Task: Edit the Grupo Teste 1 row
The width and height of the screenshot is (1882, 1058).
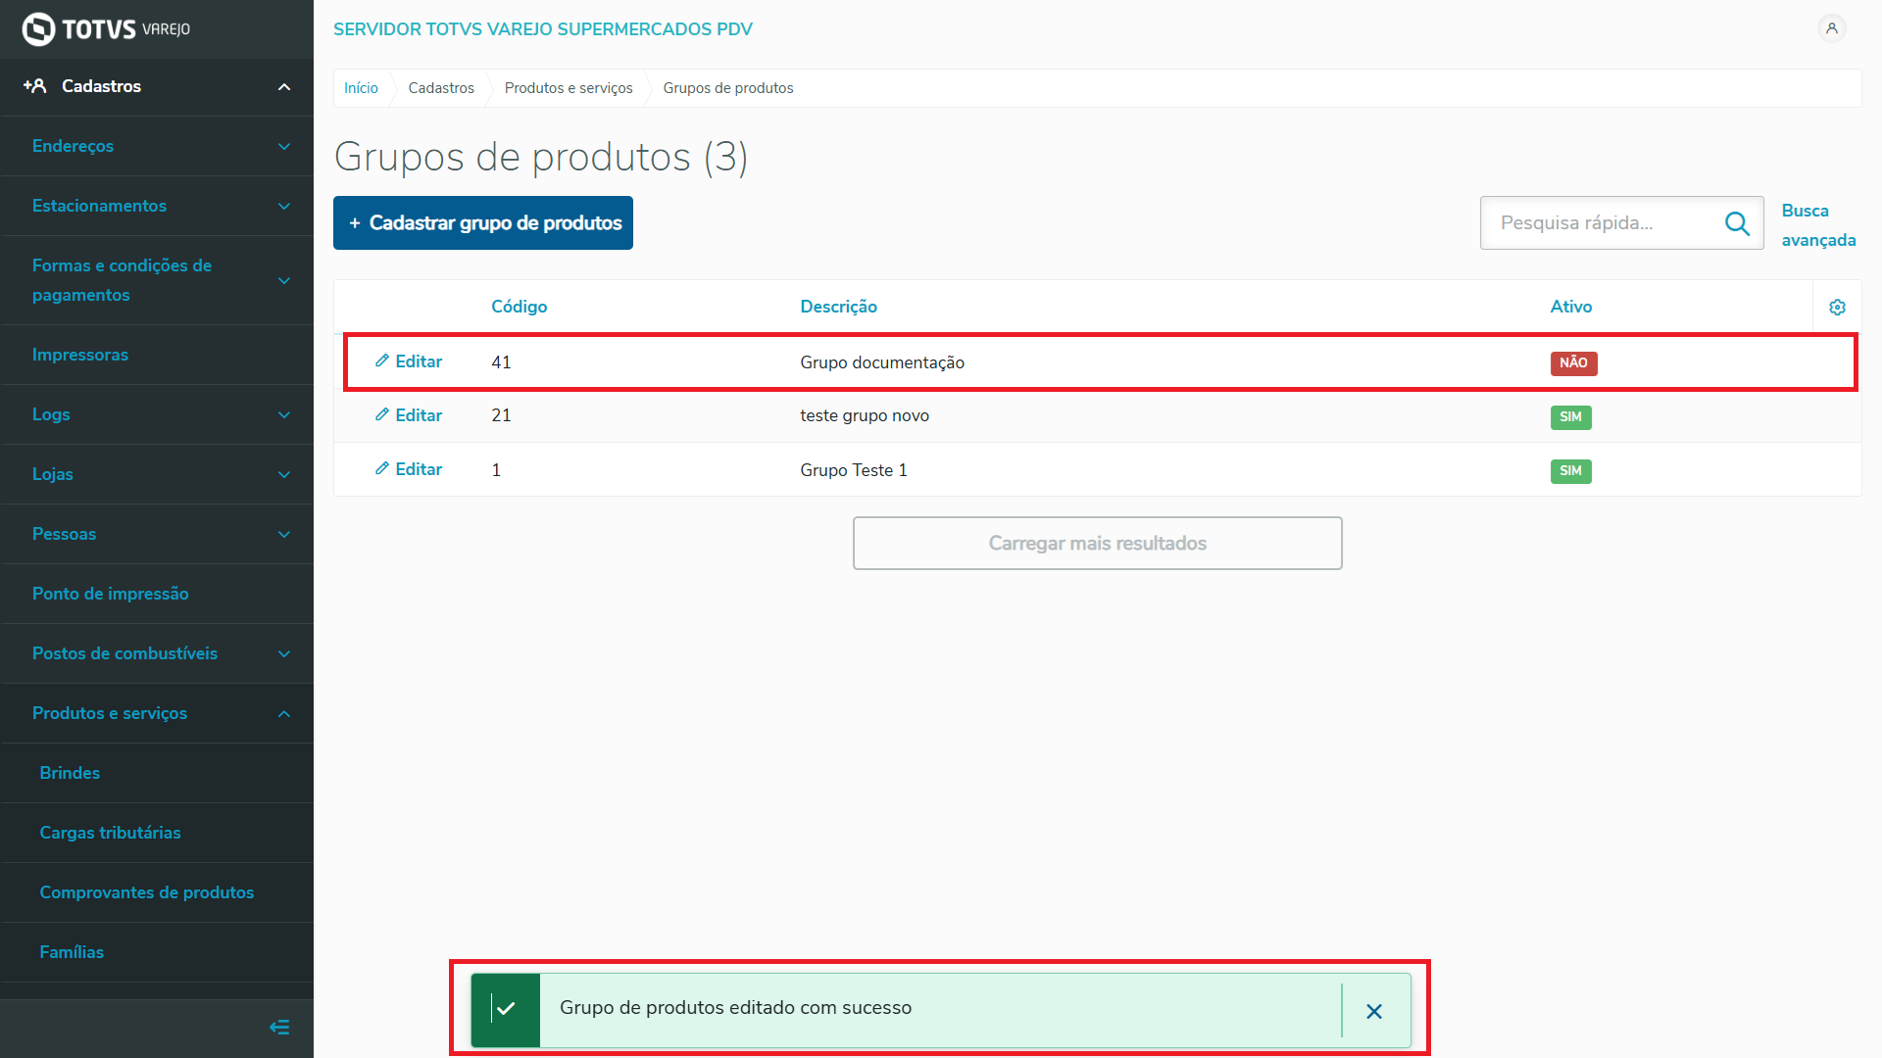Action: (x=409, y=469)
